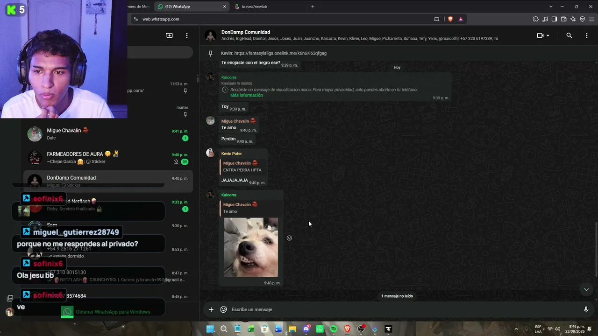This screenshot has height=336, width=598.
Task: Open the Migue Chavalin chat
Action: pyautogui.click(x=107, y=134)
